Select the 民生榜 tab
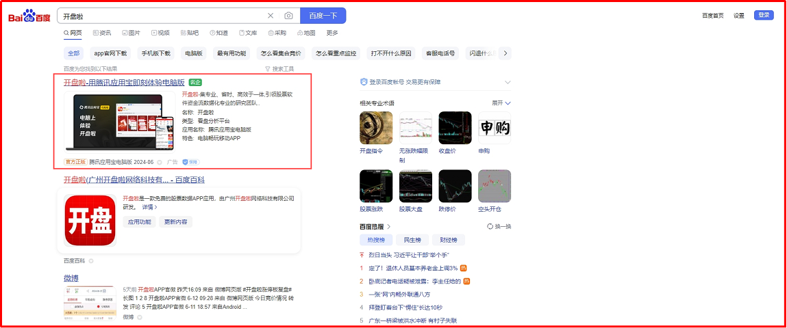 click(x=412, y=240)
